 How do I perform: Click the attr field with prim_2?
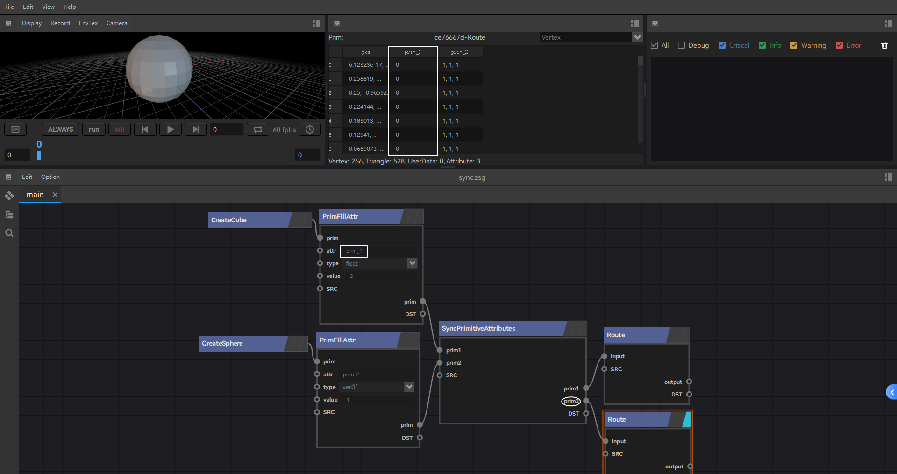(x=377, y=375)
